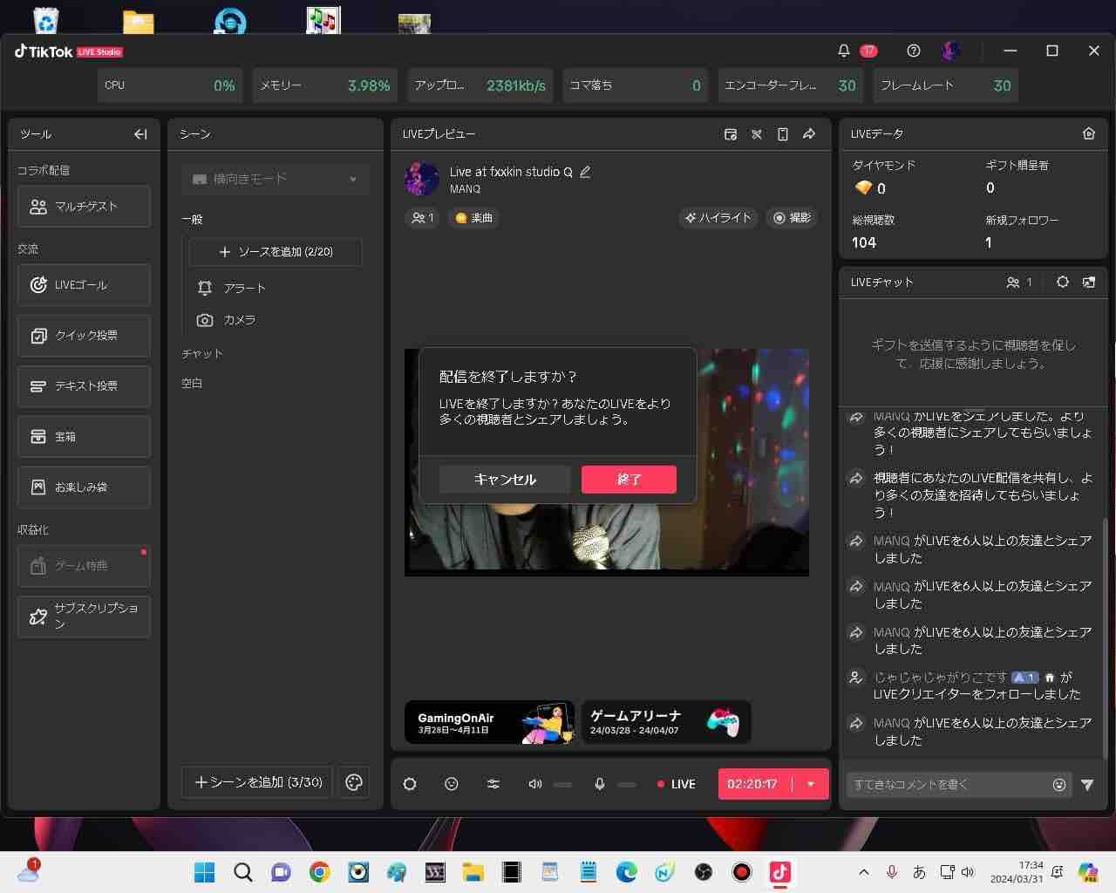Mute the speaker output
The image size is (1116, 893).
pos(535,784)
